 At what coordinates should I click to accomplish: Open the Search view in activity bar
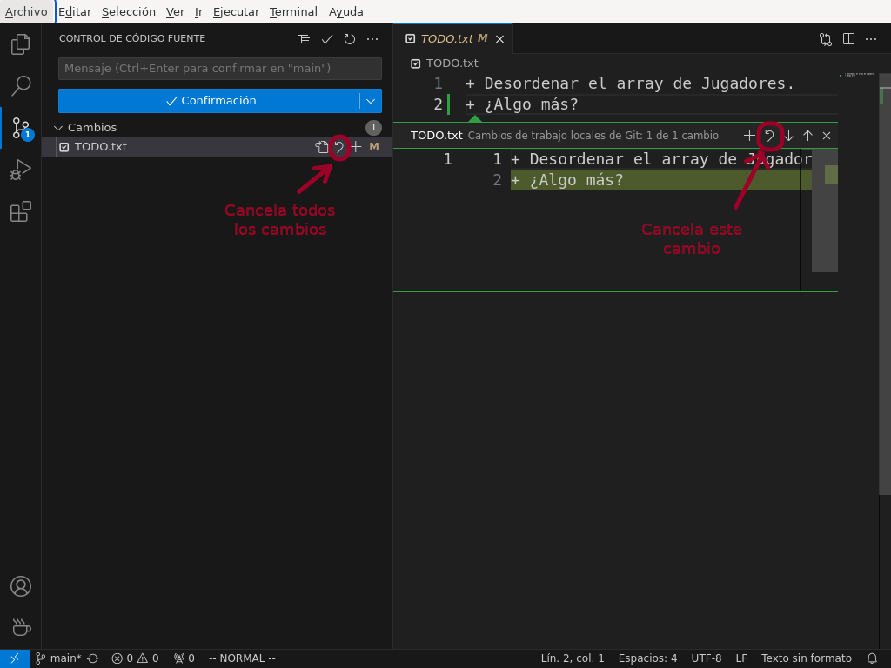tap(21, 86)
